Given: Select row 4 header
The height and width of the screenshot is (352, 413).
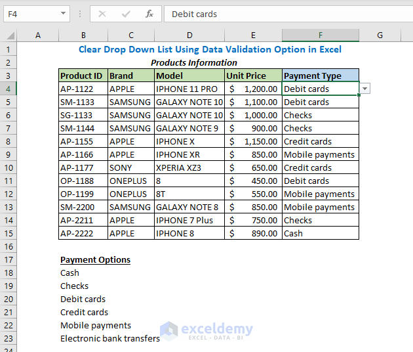Looking at the screenshot, I should point(8,89).
